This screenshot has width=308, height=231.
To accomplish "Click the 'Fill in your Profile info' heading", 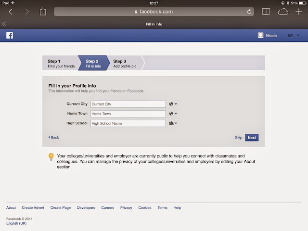I will (72, 86).
